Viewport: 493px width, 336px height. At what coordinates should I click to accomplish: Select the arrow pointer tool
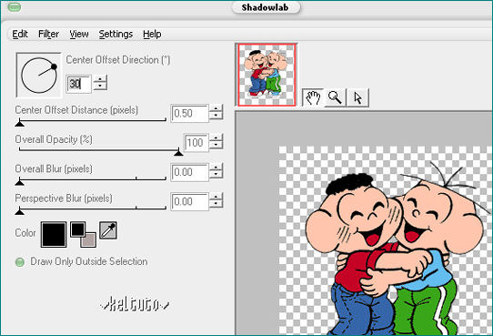pyautogui.click(x=357, y=97)
